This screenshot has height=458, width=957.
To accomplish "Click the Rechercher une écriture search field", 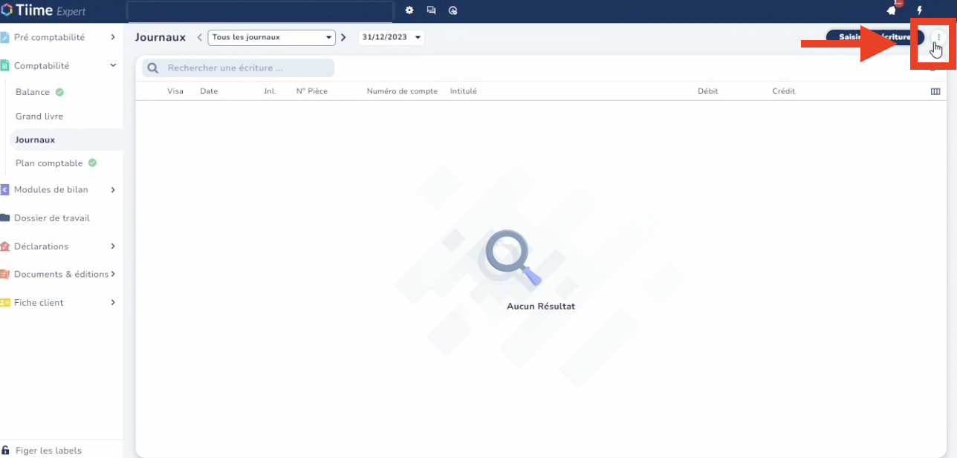I will tap(239, 68).
